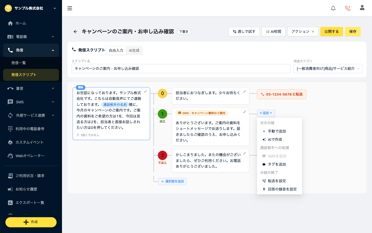The width and height of the screenshot is (372, 233).
Task: Expand the 外部サービス連携 sidebar section
Action: pyautogui.click(x=31, y=115)
